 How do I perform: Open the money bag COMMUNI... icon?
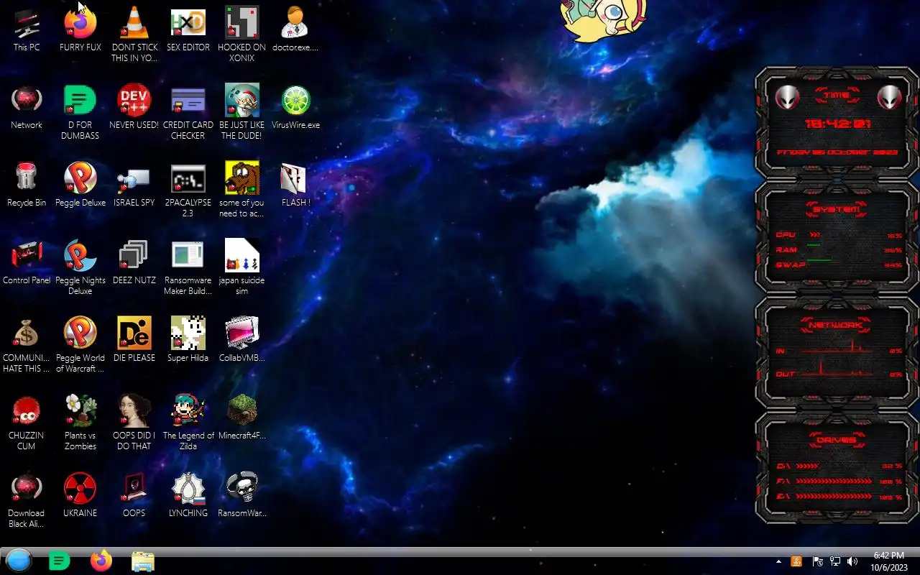point(27,345)
